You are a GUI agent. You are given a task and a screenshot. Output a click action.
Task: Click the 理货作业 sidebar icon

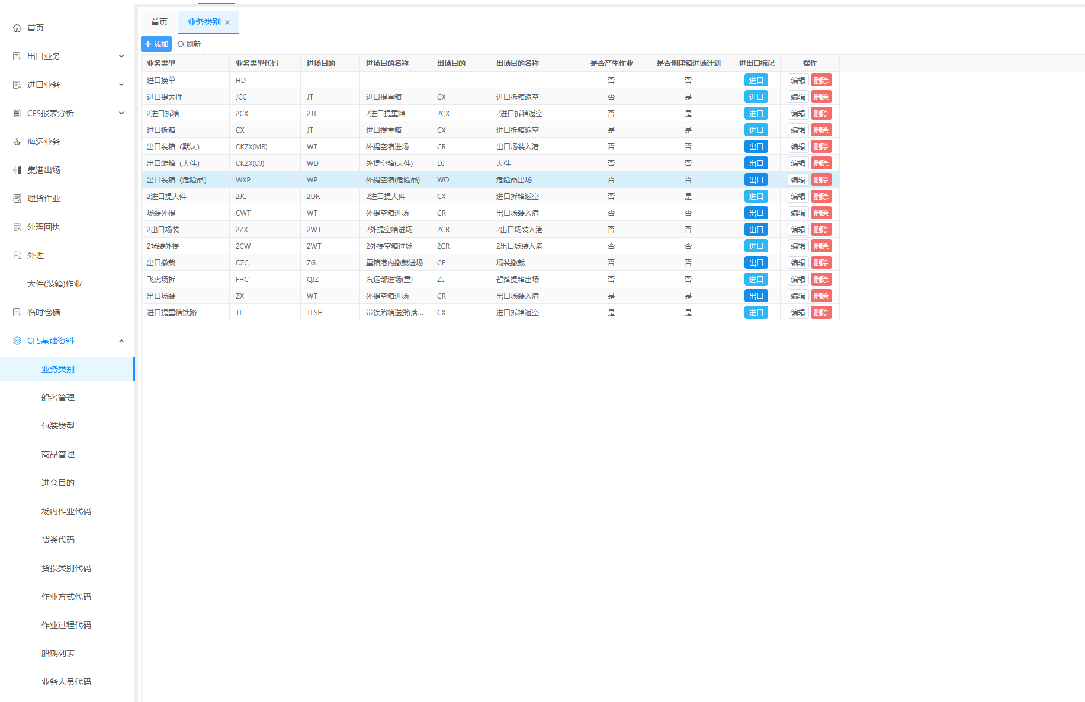tap(17, 198)
